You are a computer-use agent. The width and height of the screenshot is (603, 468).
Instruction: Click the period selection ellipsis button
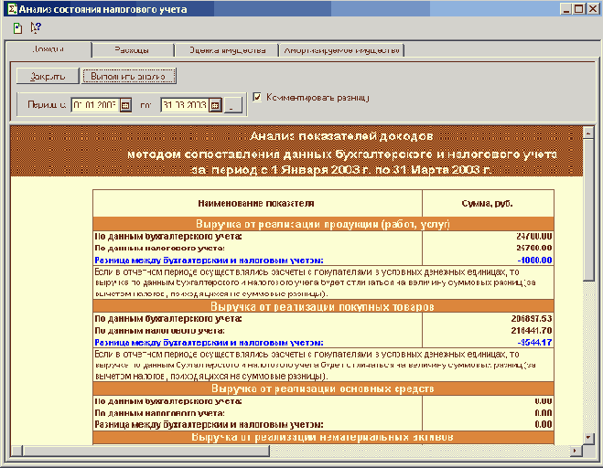pyautogui.click(x=232, y=105)
